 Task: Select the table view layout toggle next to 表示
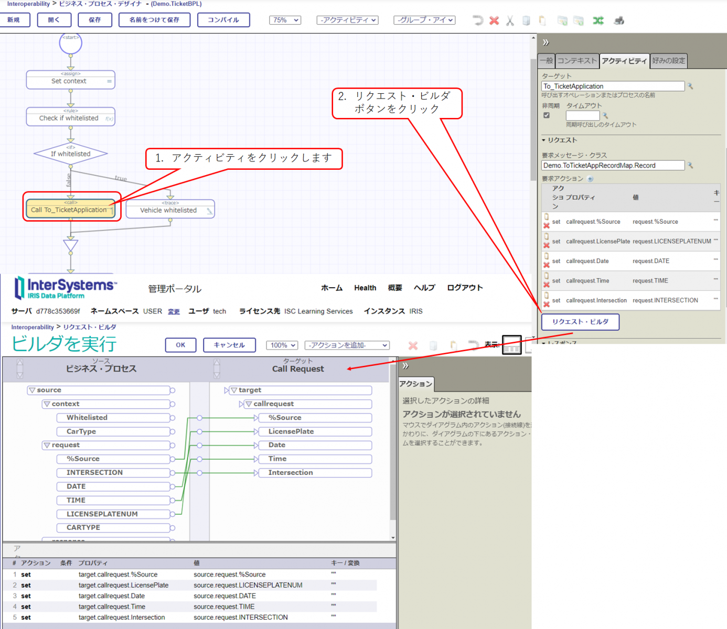click(511, 345)
